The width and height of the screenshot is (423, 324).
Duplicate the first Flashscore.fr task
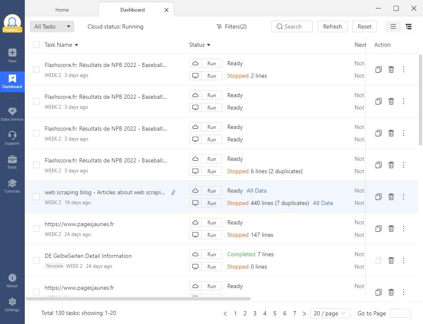[378, 69]
